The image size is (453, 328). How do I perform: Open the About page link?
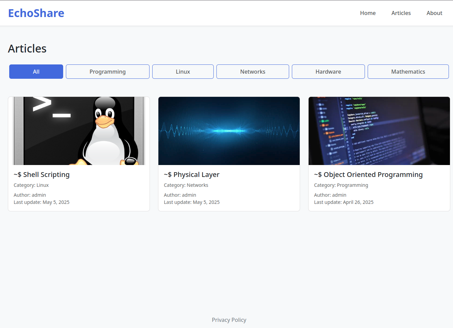coord(434,13)
